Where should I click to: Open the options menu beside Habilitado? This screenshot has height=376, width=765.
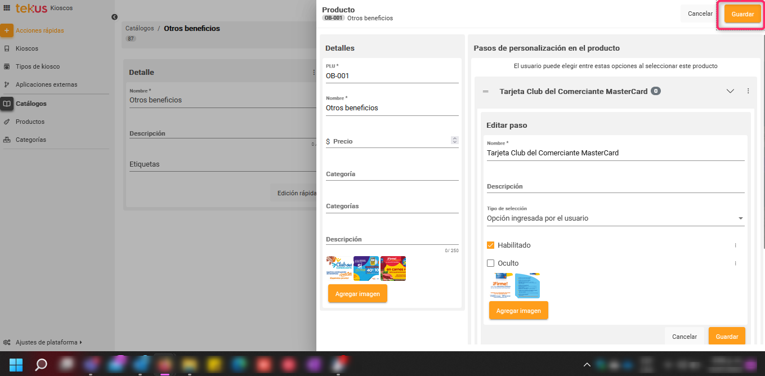click(735, 245)
